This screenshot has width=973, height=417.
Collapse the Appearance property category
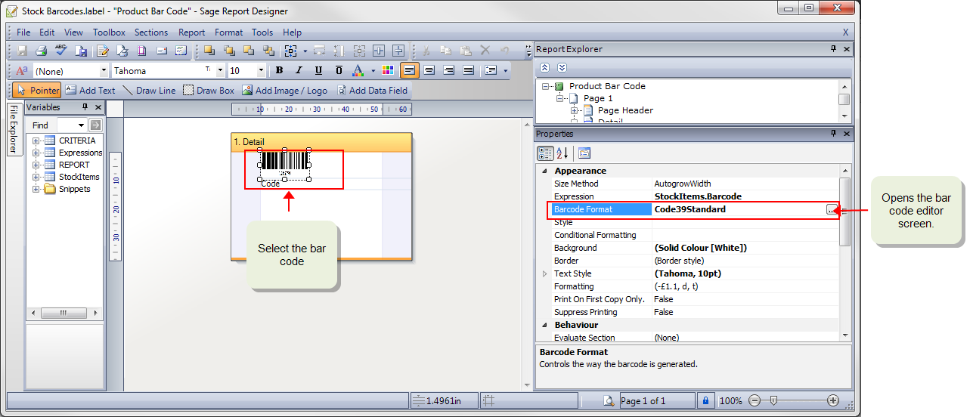coord(544,171)
